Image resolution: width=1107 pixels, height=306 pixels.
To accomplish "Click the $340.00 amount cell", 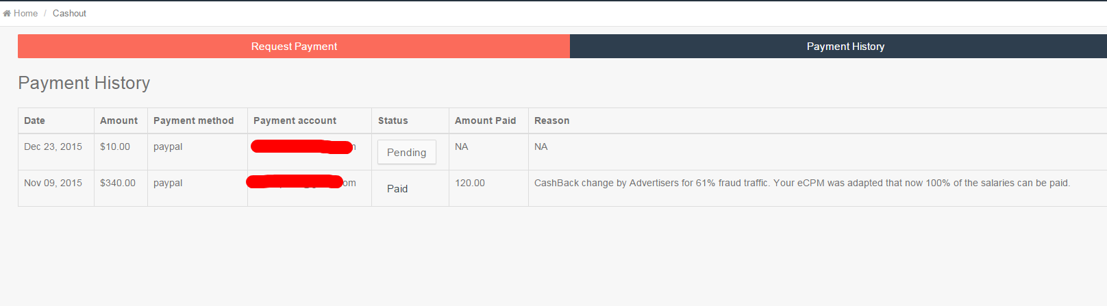I will point(118,183).
